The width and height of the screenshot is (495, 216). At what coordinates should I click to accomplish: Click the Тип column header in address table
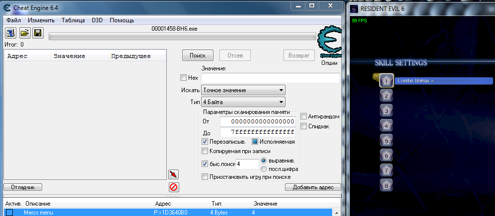(230, 204)
